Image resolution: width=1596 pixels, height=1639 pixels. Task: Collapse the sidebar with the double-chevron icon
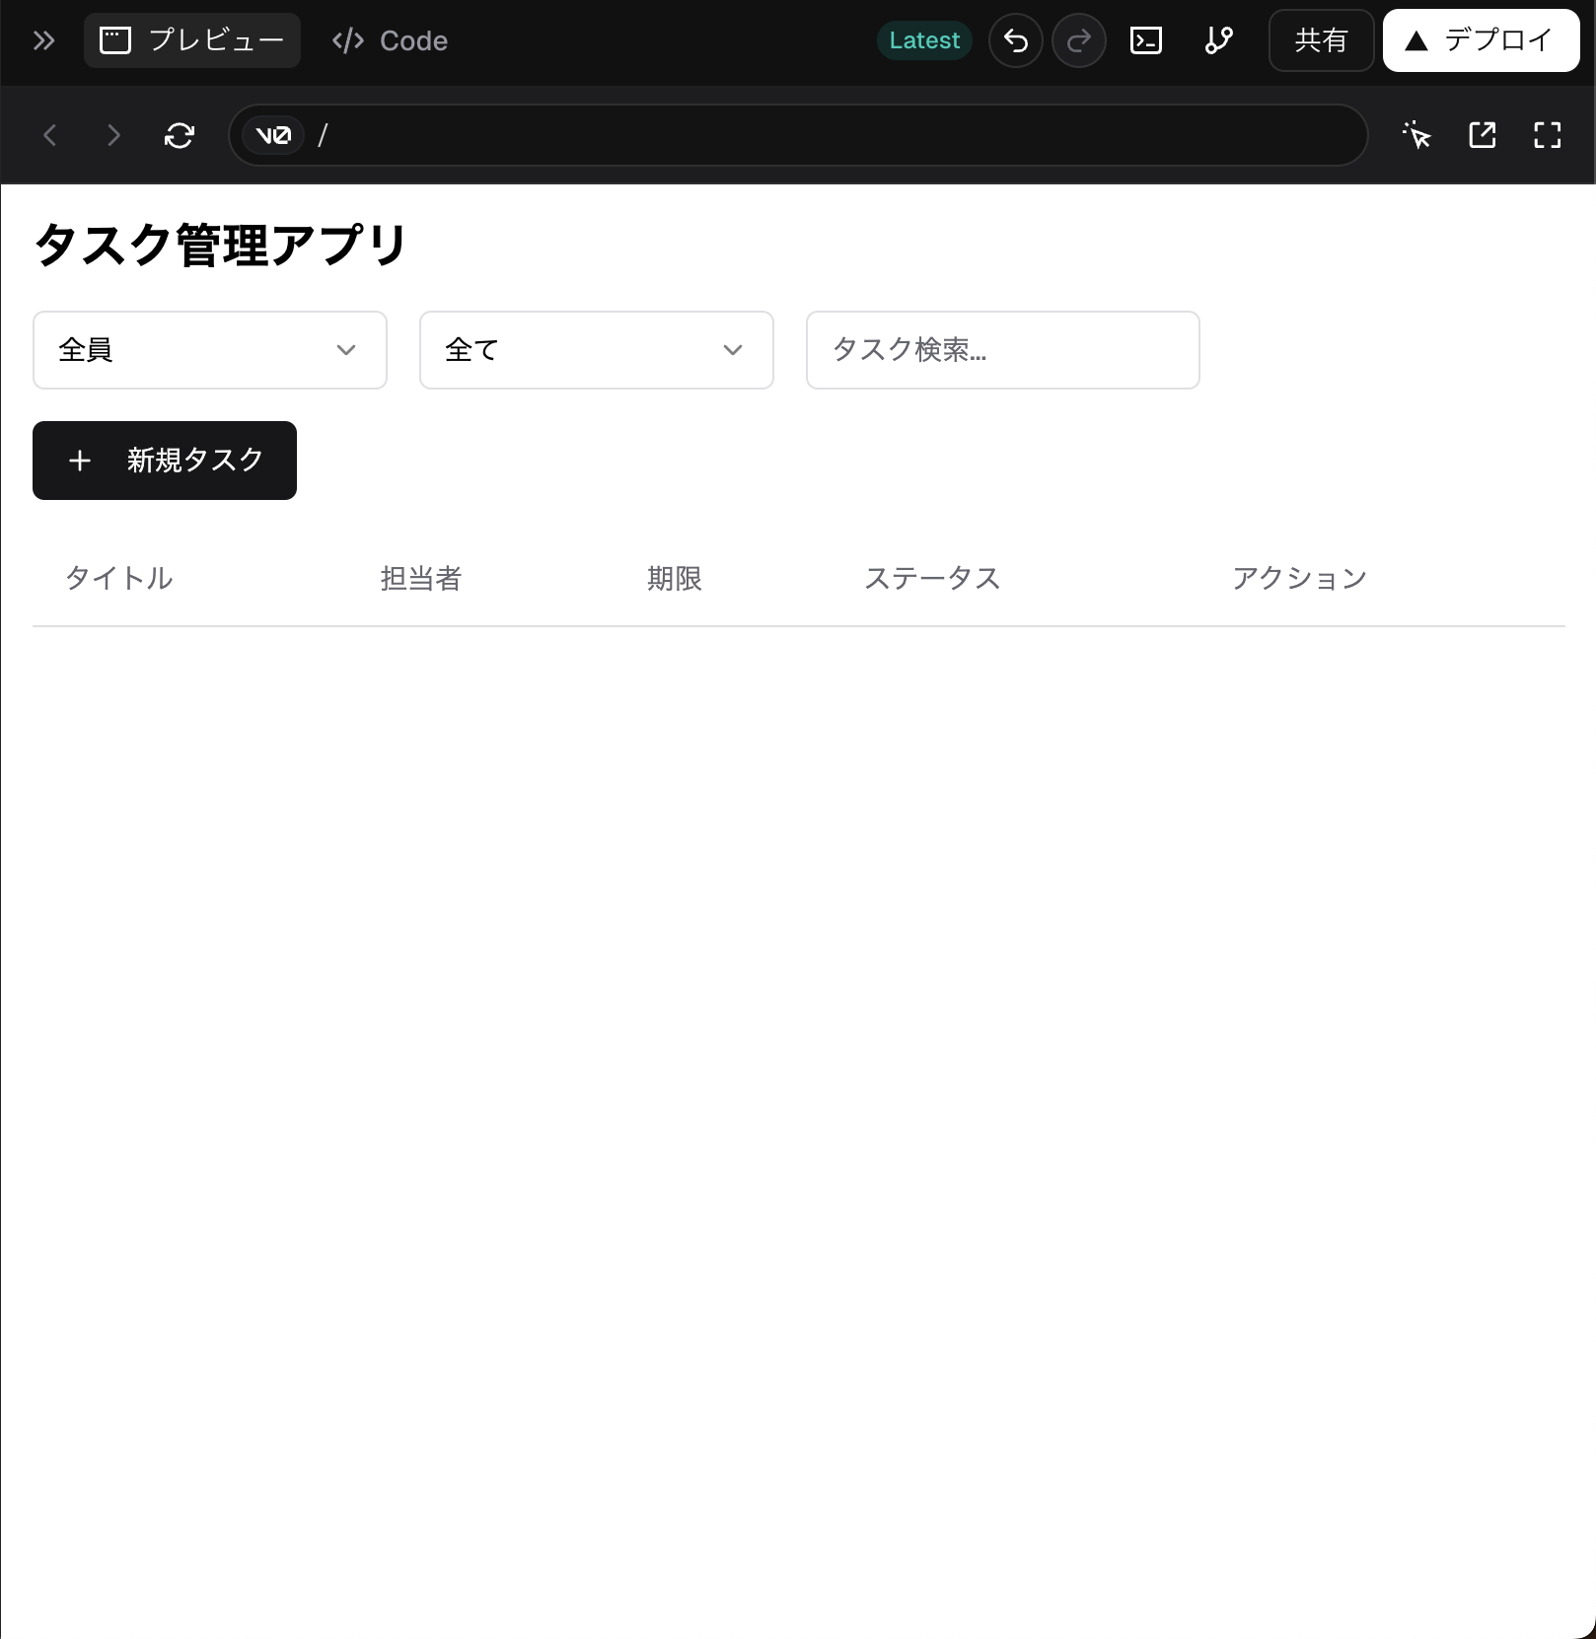[43, 40]
